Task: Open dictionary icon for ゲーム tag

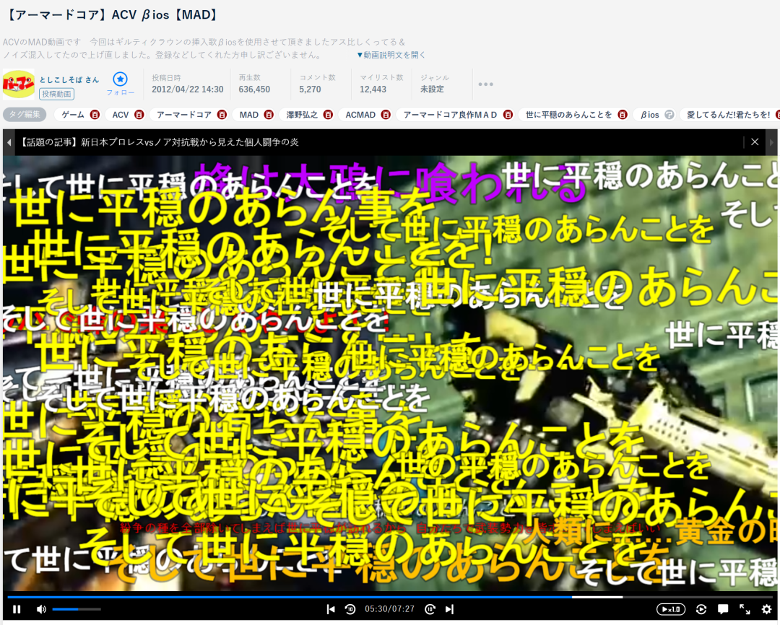Action: (95, 115)
